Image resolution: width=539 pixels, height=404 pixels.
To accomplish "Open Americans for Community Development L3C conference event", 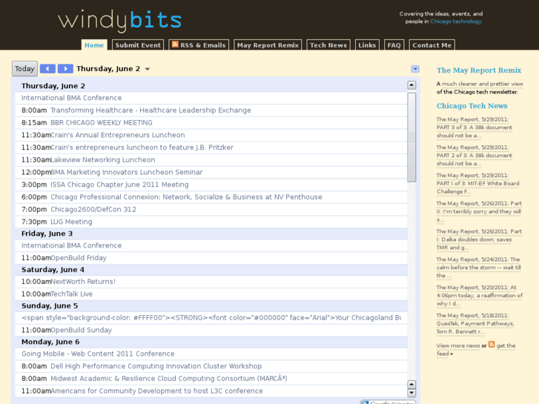I will click(156, 391).
